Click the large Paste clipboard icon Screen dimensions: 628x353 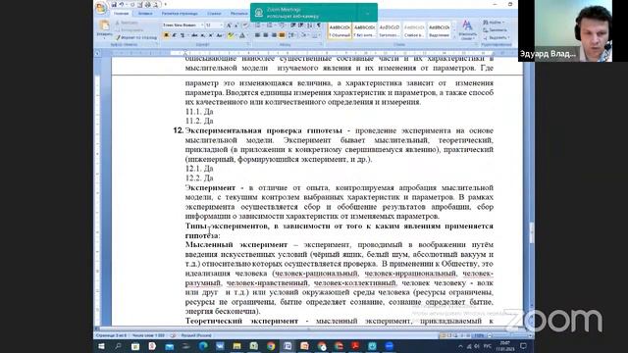pyautogui.click(x=104, y=26)
